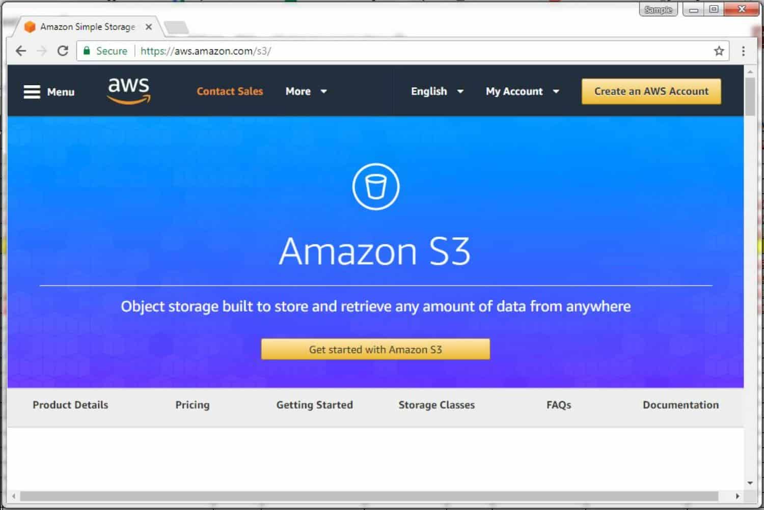This screenshot has height=510, width=764.
Task: Open Chrome's three-dot menu
Action: 743,51
